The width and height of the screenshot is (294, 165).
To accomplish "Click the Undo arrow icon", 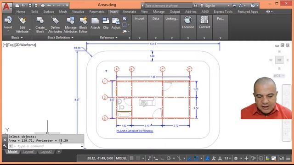I will click(49, 5).
